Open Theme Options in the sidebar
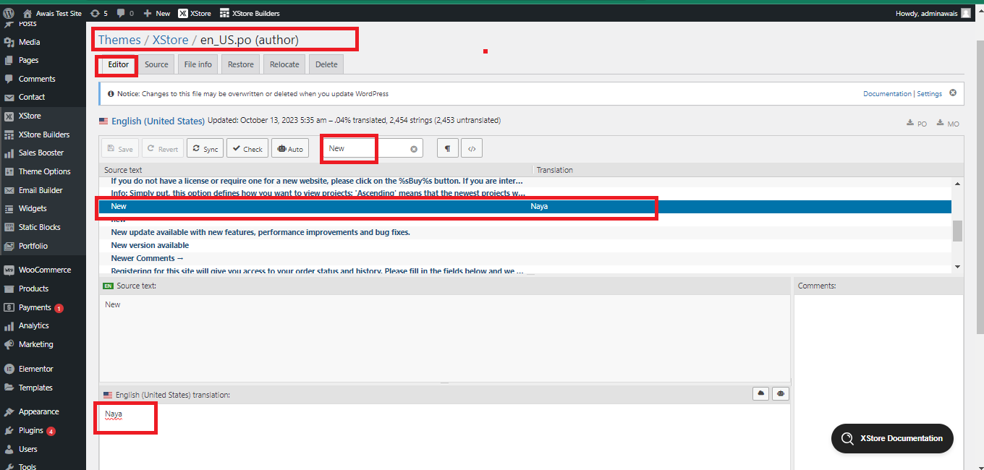The height and width of the screenshot is (470, 984). 43,171
